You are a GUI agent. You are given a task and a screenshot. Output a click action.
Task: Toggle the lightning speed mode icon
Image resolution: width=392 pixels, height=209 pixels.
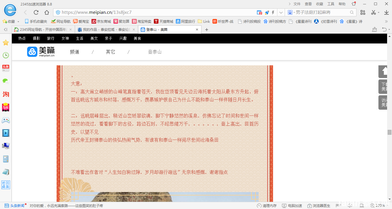coord(273,12)
